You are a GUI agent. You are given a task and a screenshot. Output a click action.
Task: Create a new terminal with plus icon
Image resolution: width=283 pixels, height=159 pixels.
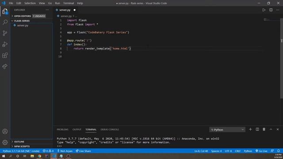pyautogui.click(x=250, y=129)
